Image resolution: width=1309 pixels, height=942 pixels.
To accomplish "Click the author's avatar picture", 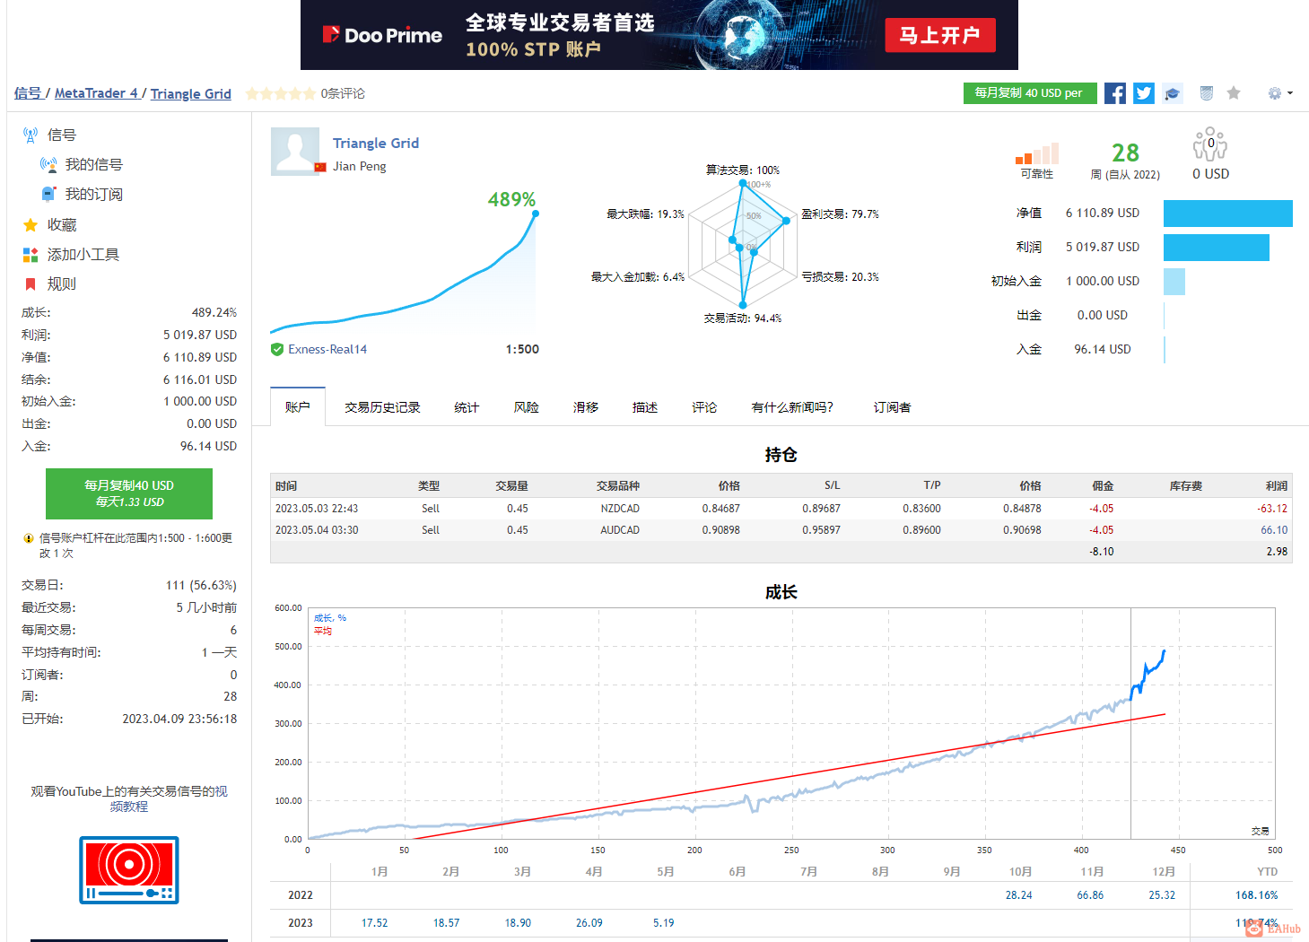I will point(295,152).
